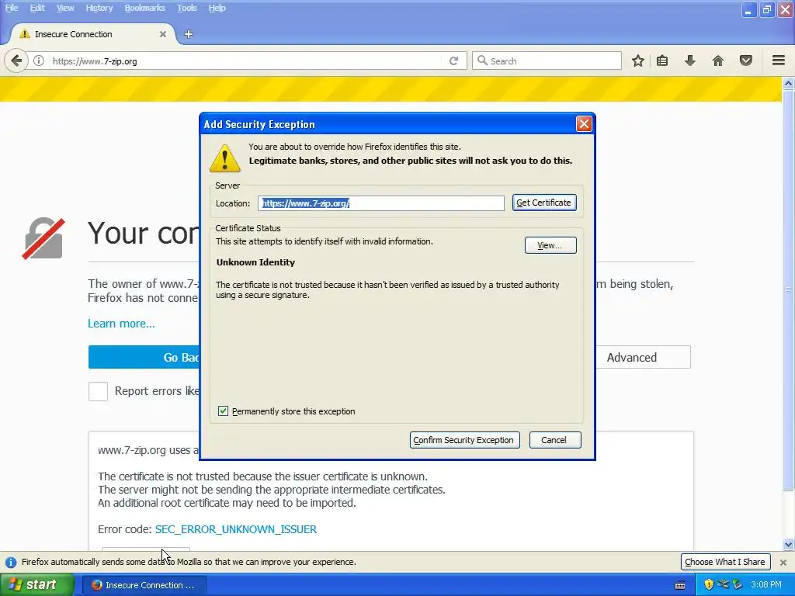This screenshot has width=795, height=596.
Task: Dismiss the Mozilla data notification bar
Action: point(783,562)
